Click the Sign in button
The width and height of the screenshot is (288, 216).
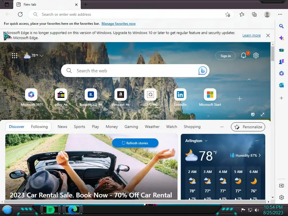point(226,56)
